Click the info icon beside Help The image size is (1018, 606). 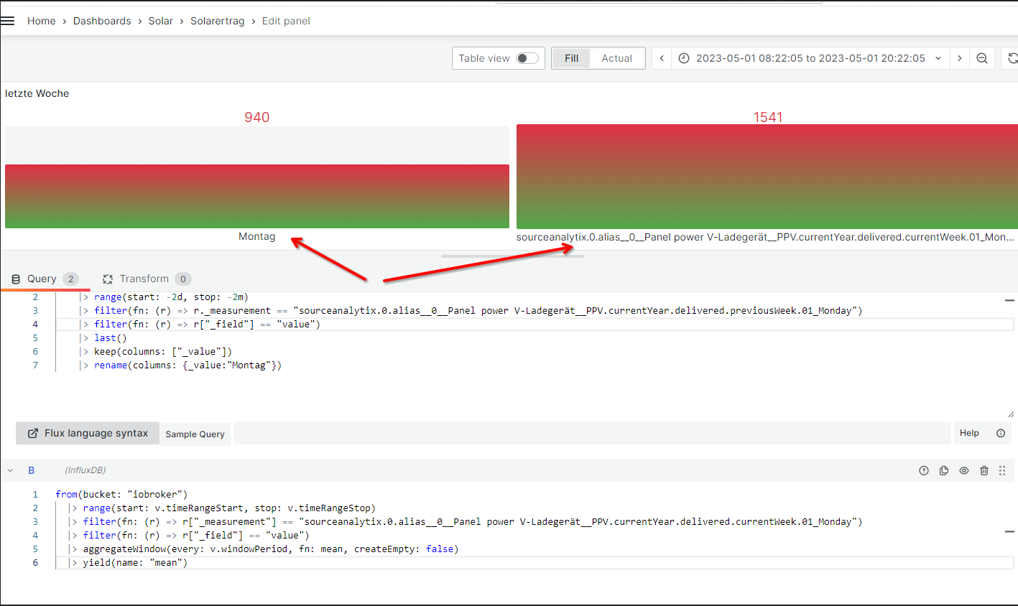[1001, 433]
